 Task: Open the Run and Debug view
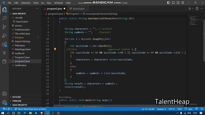coord(4,35)
